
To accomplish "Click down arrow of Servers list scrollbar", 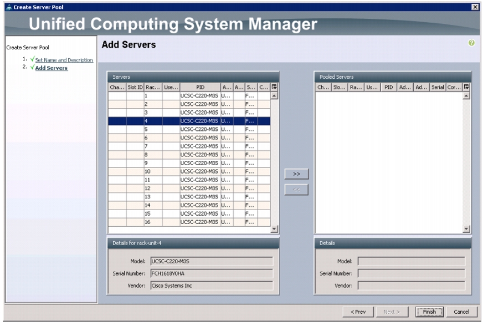I will [274, 229].
